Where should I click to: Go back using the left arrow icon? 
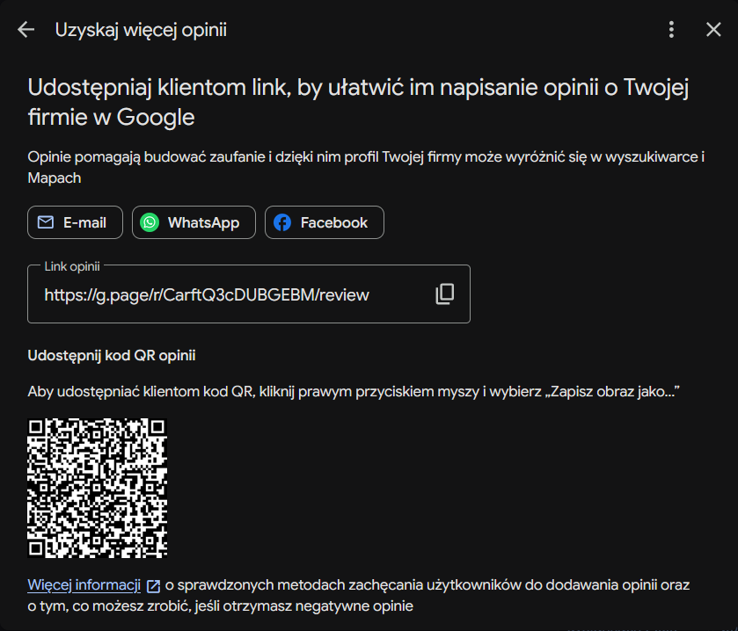(x=26, y=30)
